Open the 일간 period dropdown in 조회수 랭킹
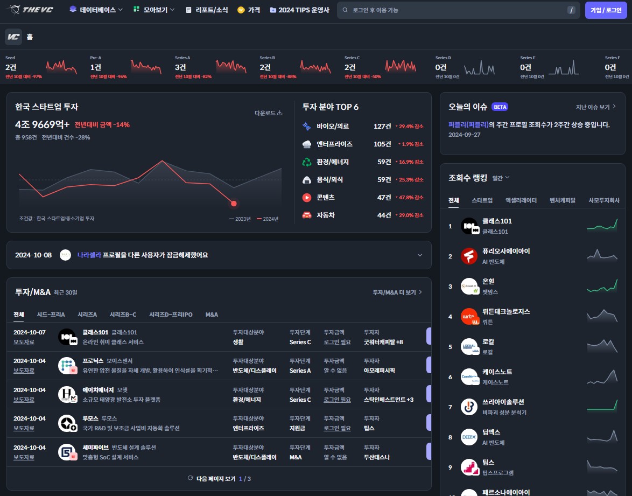The image size is (632, 496). pos(500,178)
